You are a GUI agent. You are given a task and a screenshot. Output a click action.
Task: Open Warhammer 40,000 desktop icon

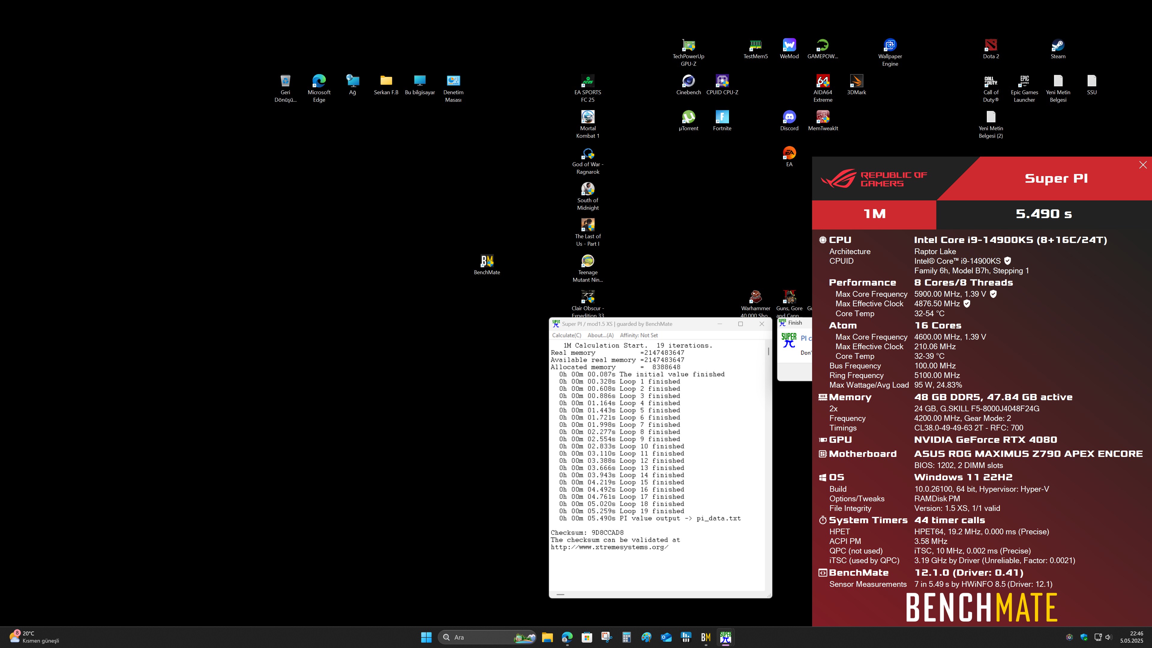coord(755,304)
